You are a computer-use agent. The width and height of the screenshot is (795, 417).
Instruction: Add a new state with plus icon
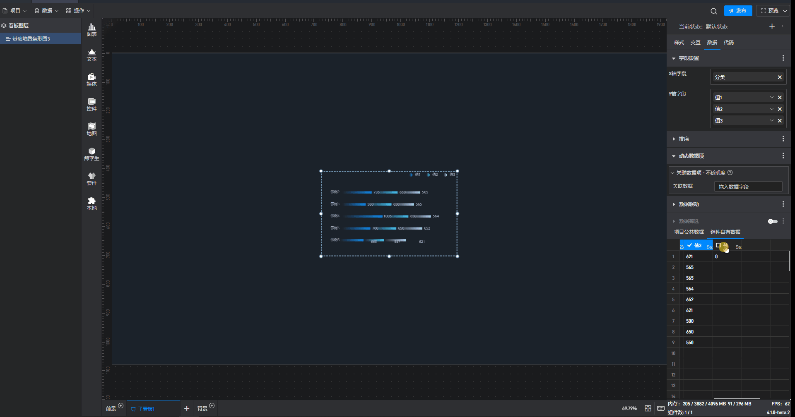772,26
